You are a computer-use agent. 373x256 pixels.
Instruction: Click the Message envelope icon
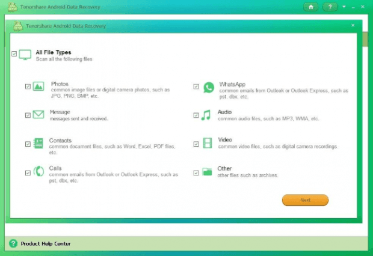pyautogui.click(x=39, y=114)
